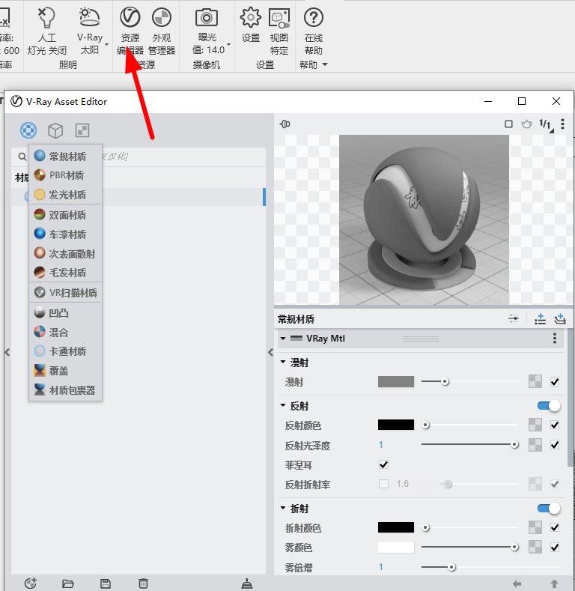The width and height of the screenshot is (575, 591).
Task: Click the View Specific (视图特定) icon
Action: (x=279, y=18)
